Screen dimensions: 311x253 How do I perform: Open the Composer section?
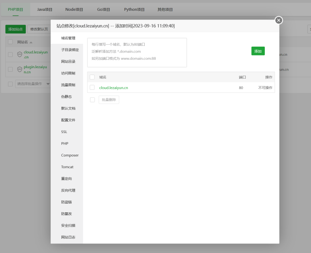(70, 155)
